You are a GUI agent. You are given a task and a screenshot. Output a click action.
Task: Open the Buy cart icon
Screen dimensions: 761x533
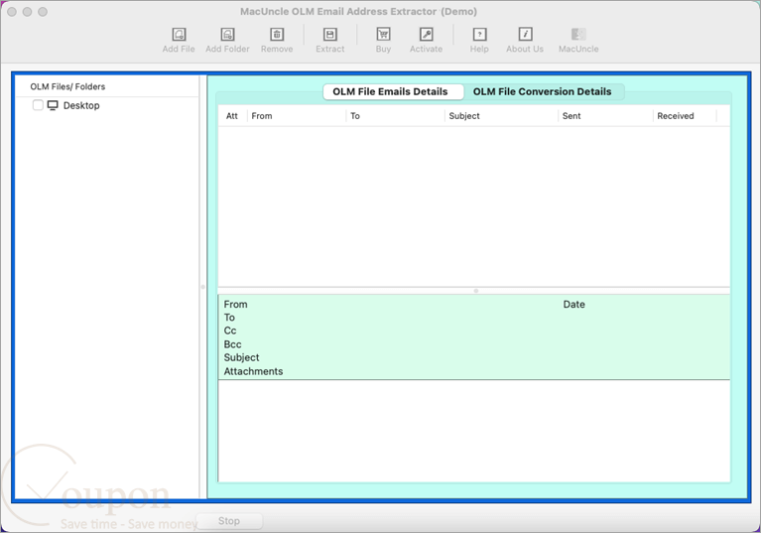pyautogui.click(x=383, y=34)
